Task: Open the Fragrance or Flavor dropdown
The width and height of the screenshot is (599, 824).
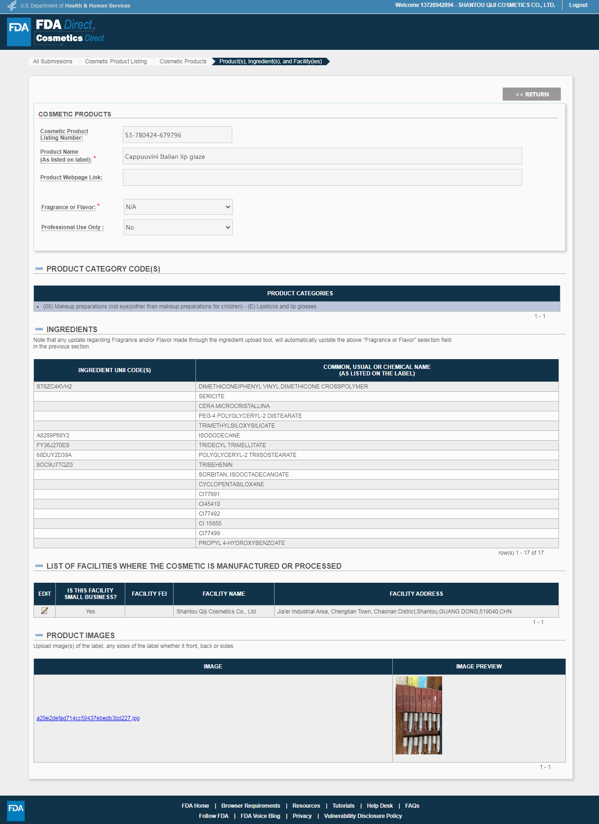Action: point(178,207)
